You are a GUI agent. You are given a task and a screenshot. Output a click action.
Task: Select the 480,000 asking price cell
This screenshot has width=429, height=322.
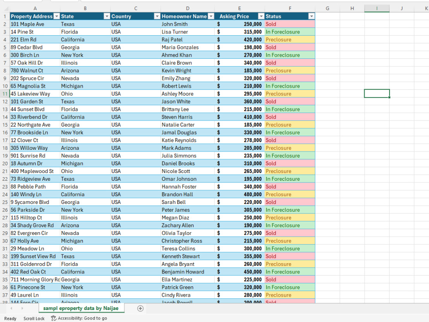click(239, 194)
